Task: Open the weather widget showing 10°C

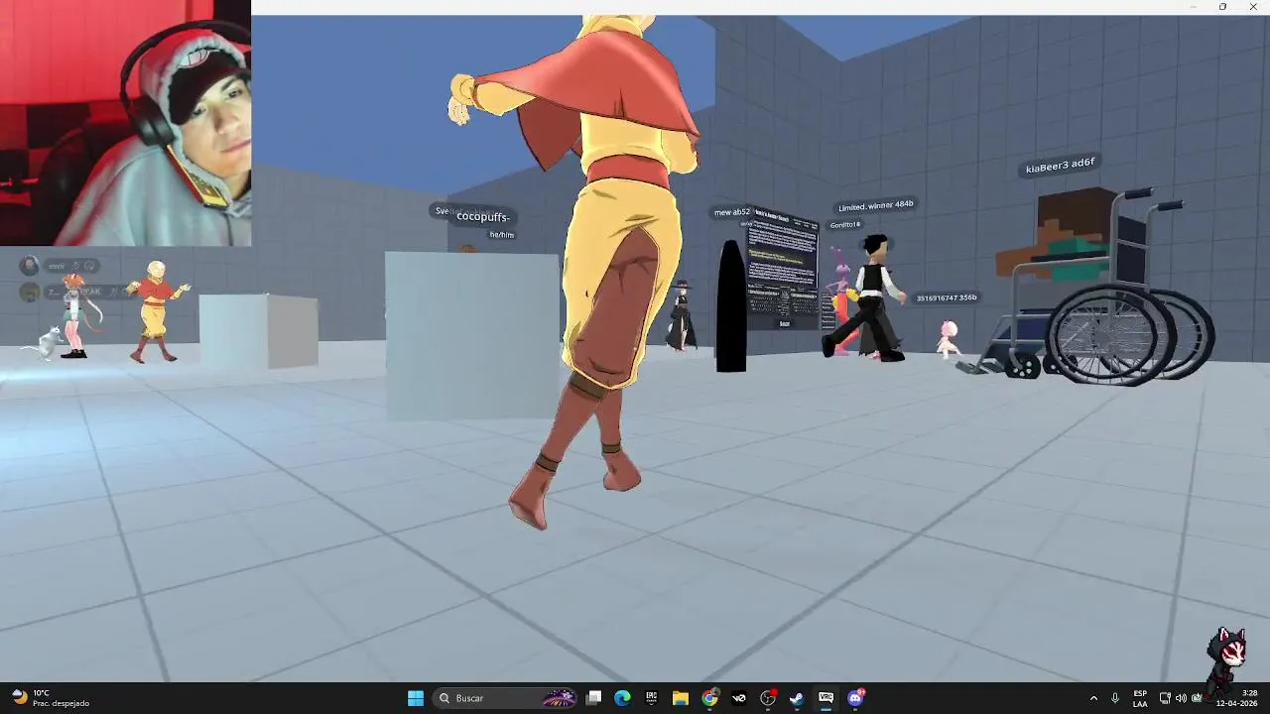Action: tap(52, 698)
